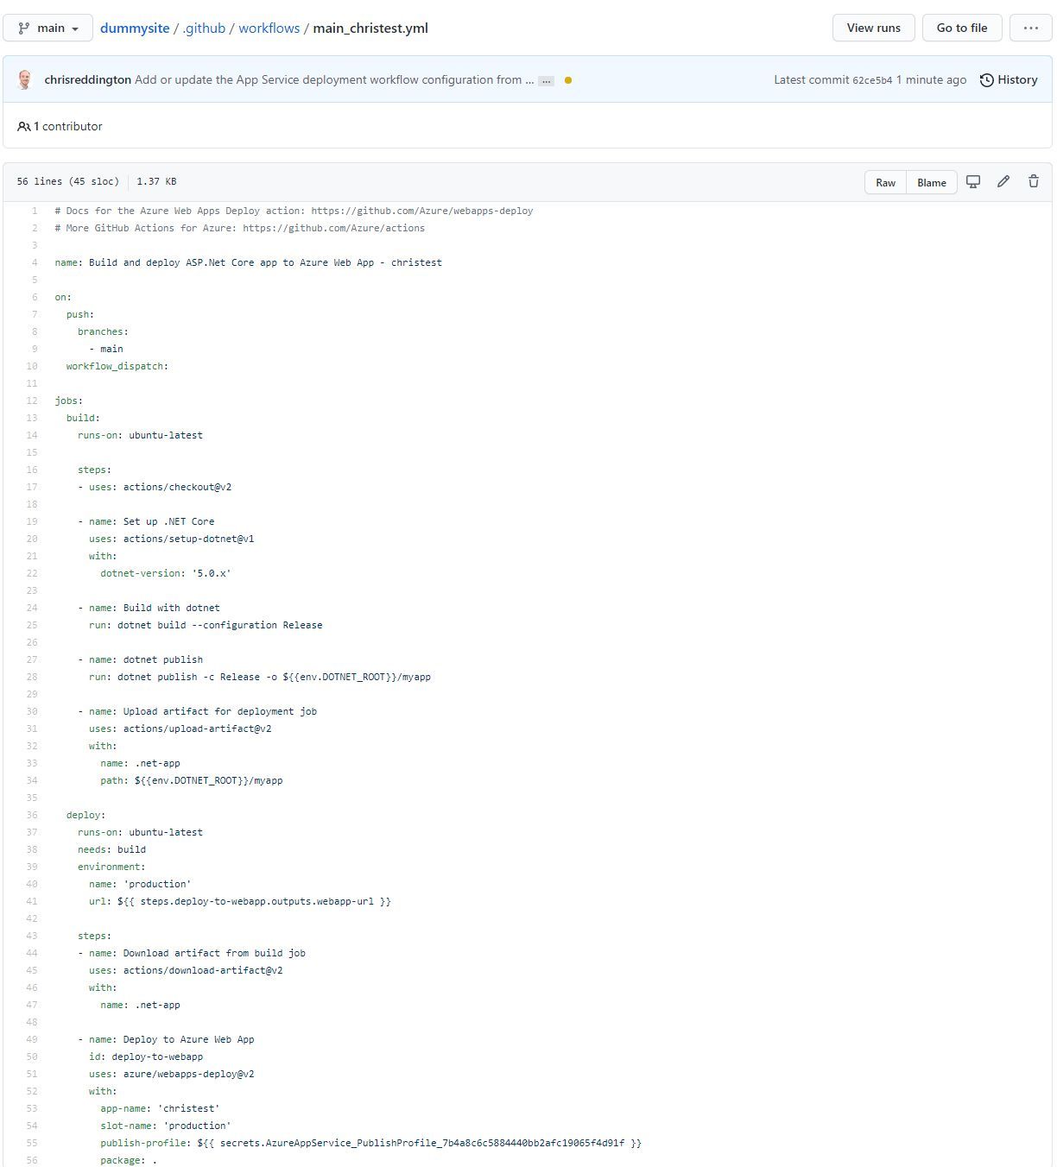The image size is (1057, 1167).
Task: Click the pencil edit file icon
Action: 1003,181
